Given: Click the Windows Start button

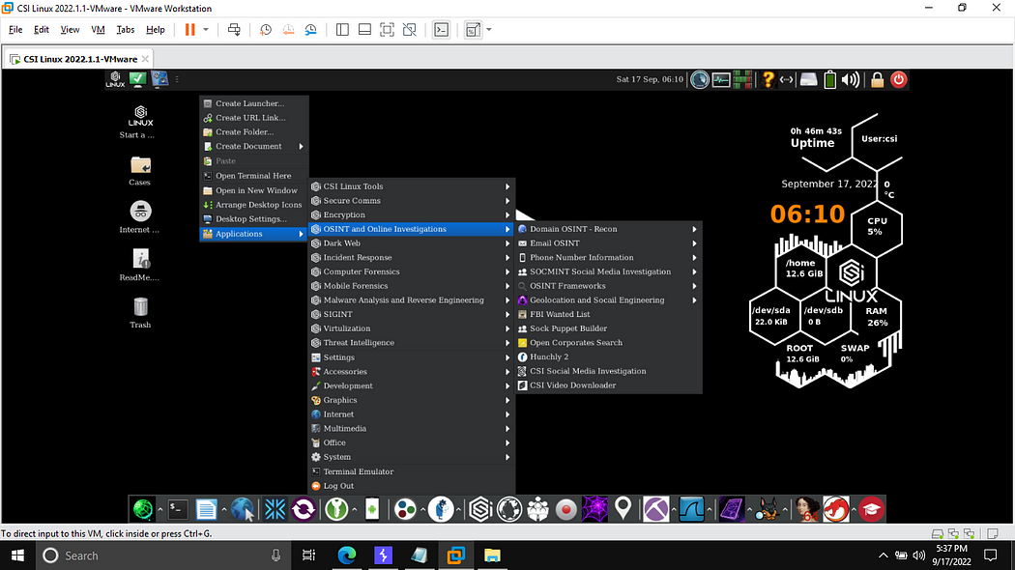Looking at the screenshot, I should (17, 556).
